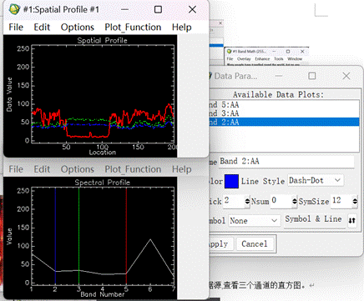This screenshot has height=301, width=364.
Task: Open File menu in Spatial Profile window
Action: point(16,28)
